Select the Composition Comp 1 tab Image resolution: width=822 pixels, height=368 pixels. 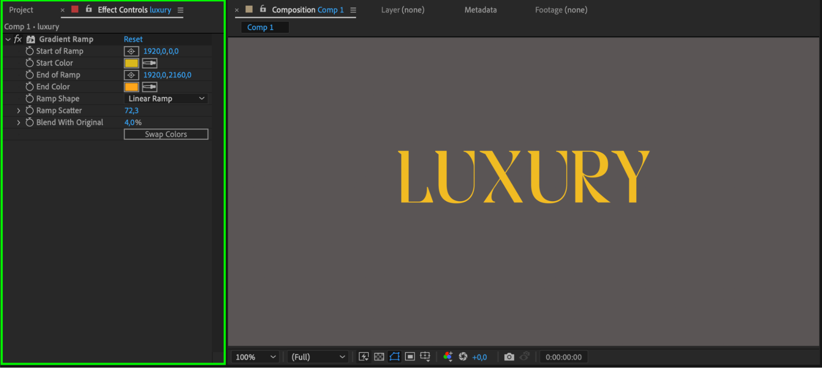click(x=308, y=10)
